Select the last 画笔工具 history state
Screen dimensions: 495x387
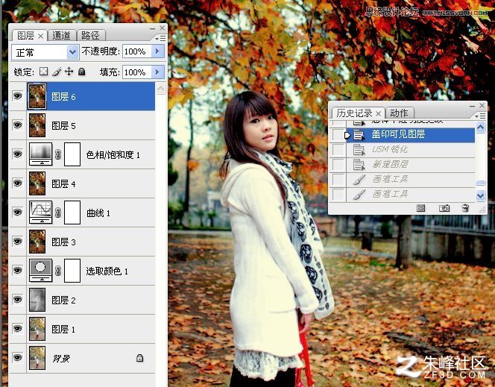pos(411,194)
